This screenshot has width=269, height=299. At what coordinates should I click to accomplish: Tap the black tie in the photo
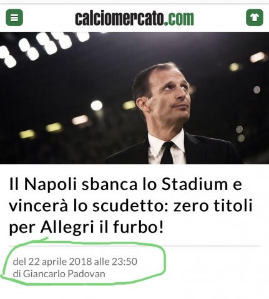[167, 153]
